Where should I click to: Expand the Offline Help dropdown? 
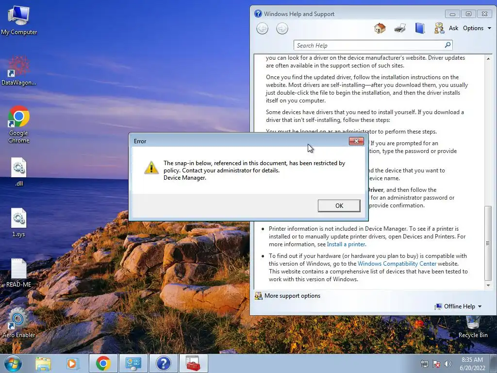click(x=458, y=306)
